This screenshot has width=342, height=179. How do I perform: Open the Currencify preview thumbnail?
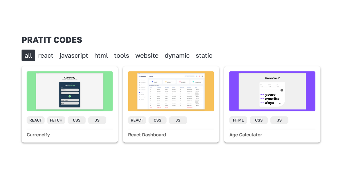[70, 91]
